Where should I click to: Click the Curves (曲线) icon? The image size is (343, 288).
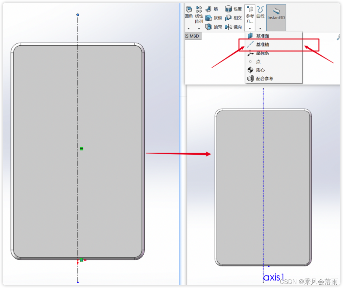pyautogui.click(x=260, y=9)
